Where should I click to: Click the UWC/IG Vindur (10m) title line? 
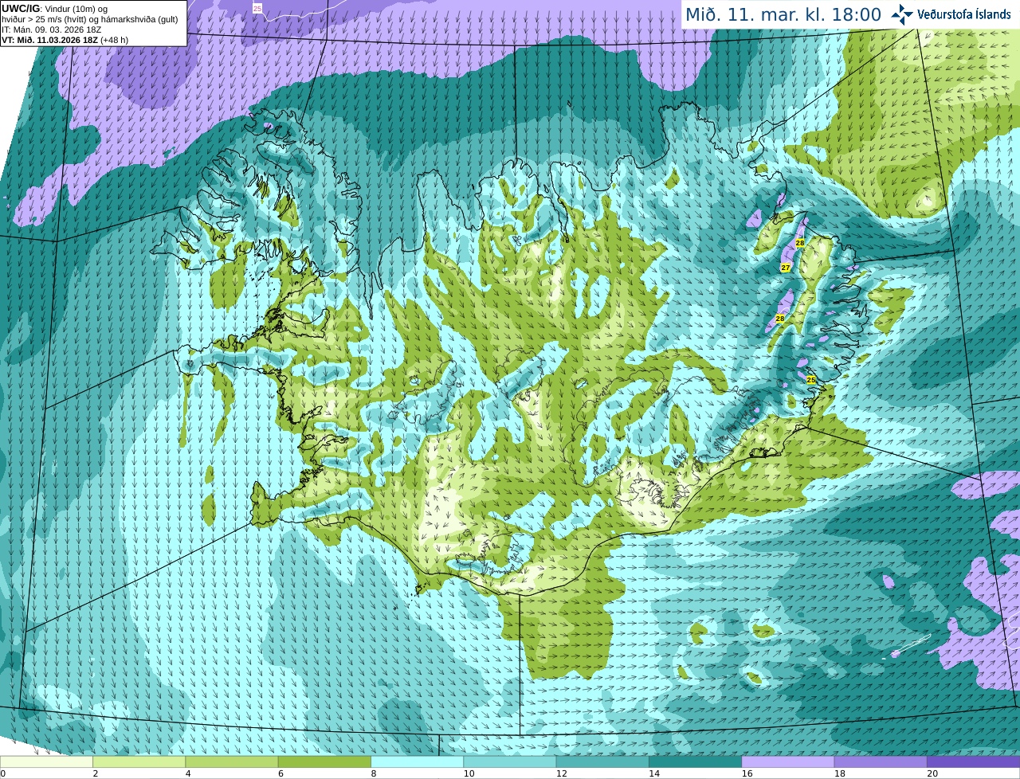(x=55, y=9)
